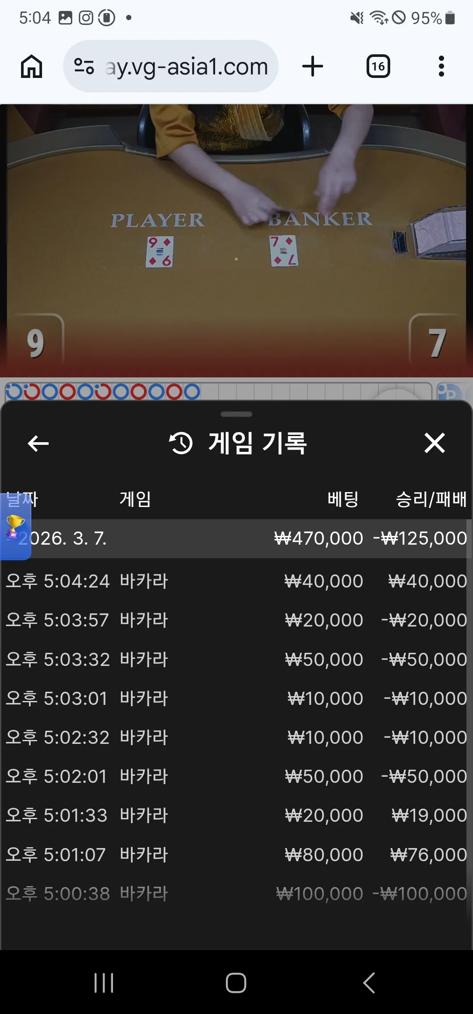This screenshot has width=473, height=1014.
Task: Close the 게임 기록 panel
Action: pyautogui.click(x=434, y=443)
